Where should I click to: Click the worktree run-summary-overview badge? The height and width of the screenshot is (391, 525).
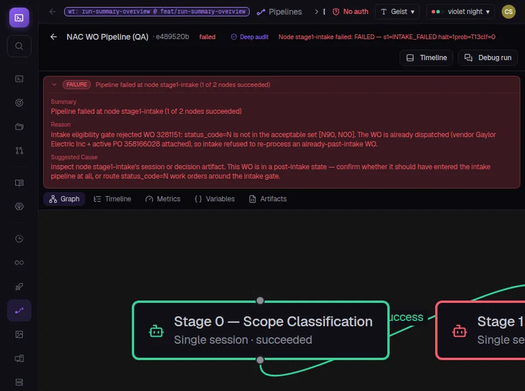coord(157,12)
